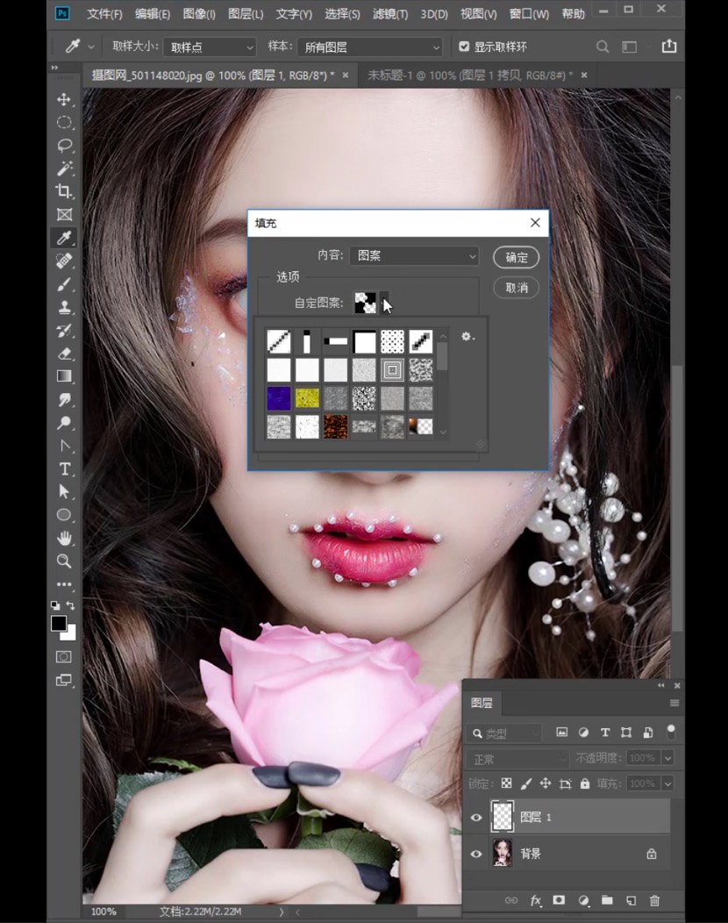Select the Lasso tool
The height and width of the screenshot is (923, 728).
coord(64,146)
